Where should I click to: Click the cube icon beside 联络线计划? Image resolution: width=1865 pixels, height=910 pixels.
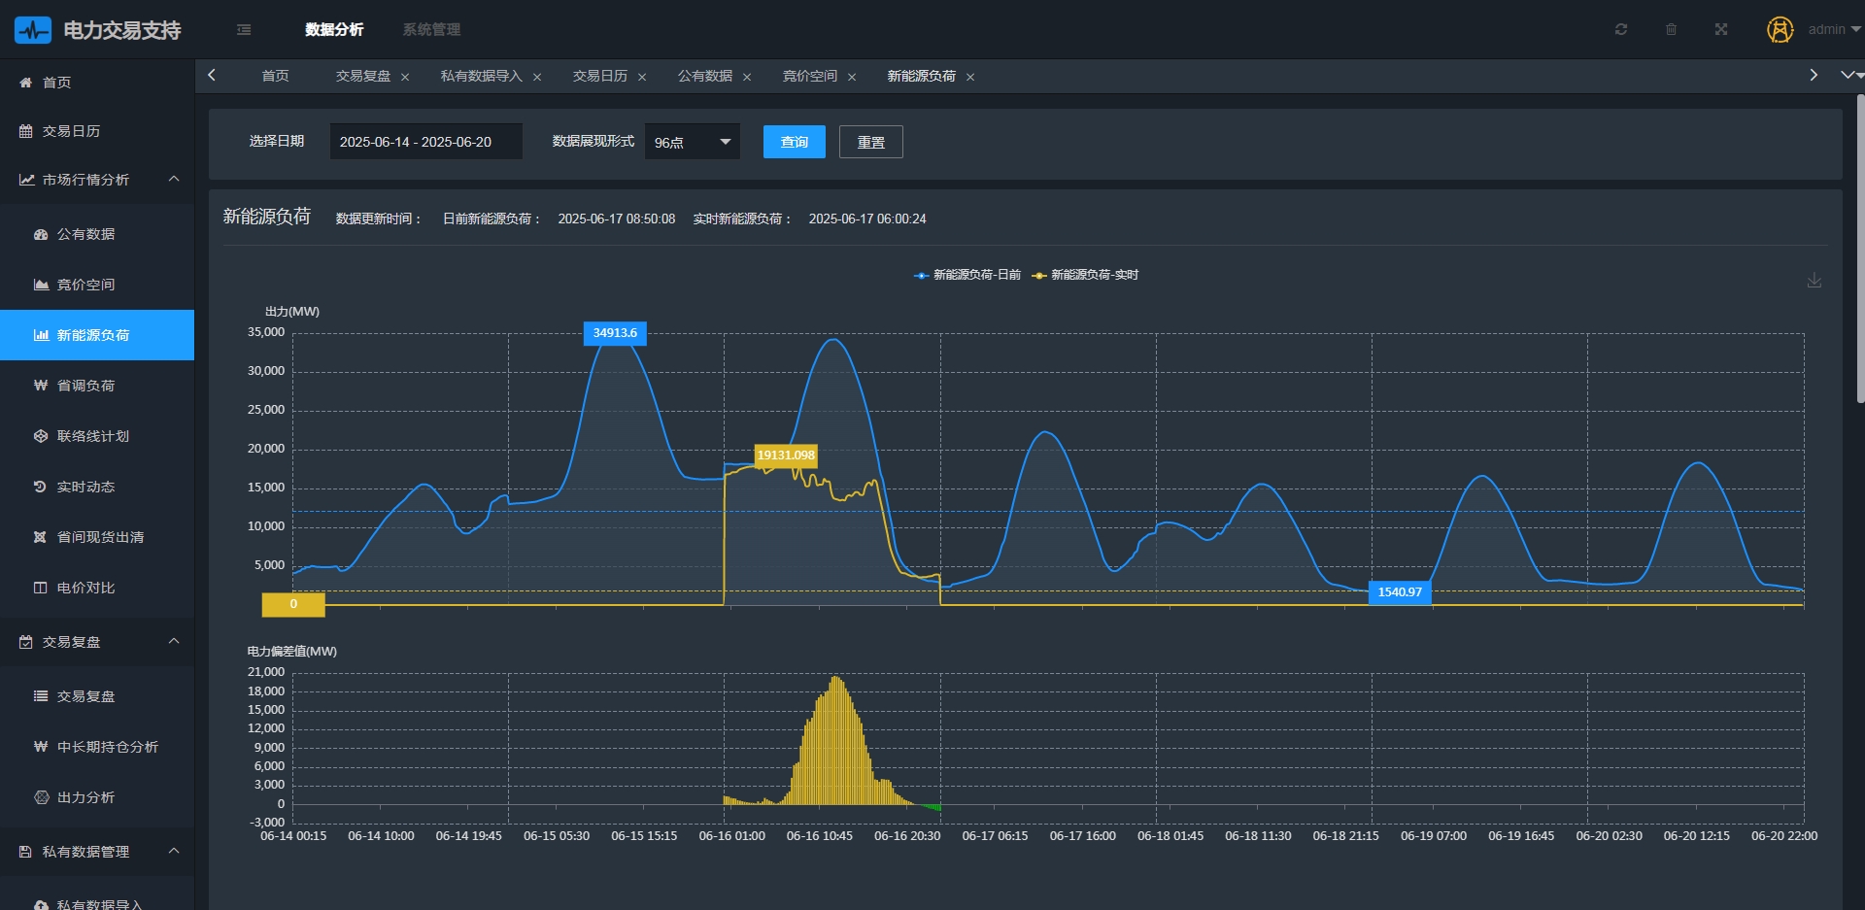pos(41,436)
